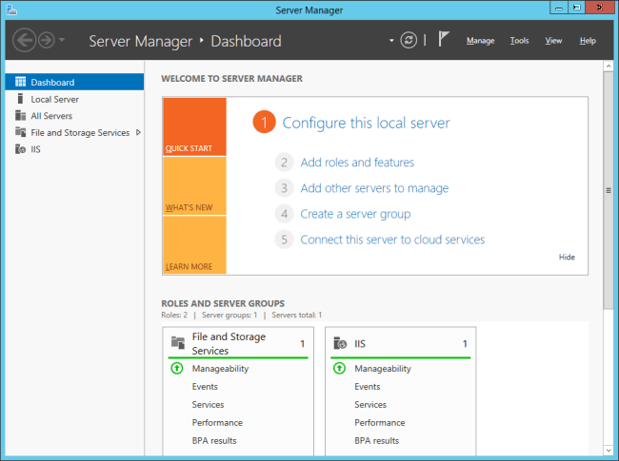Click Create a server group link

(x=355, y=214)
